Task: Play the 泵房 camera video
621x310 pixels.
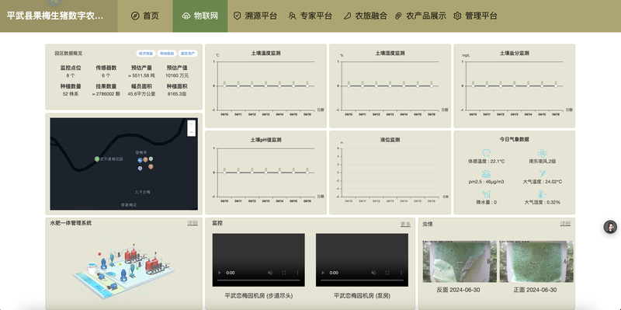Action: [x=322, y=273]
